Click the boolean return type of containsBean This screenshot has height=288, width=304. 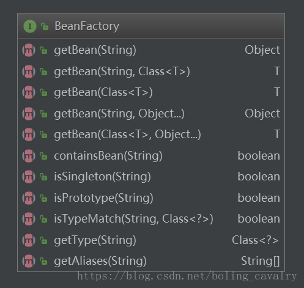click(259, 156)
